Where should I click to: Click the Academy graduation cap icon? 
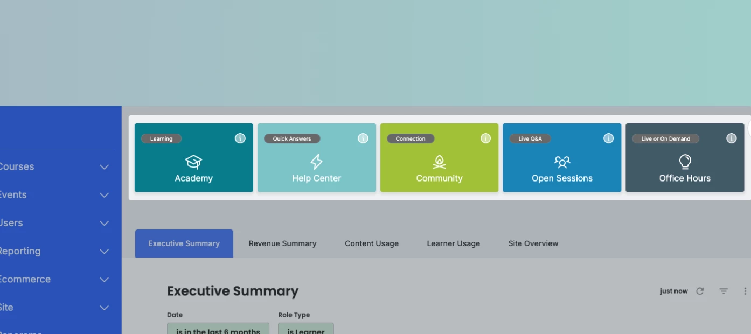pyautogui.click(x=193, y=161)
